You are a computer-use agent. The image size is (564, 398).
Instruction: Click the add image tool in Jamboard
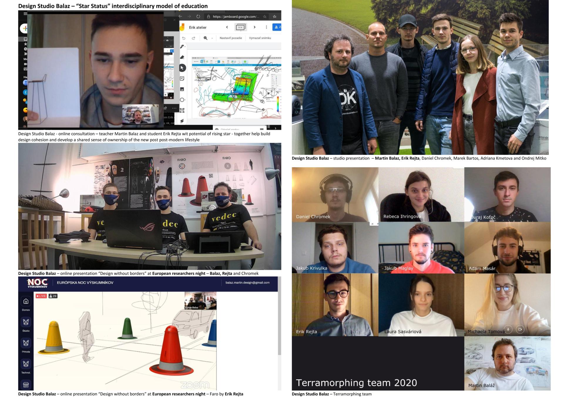pyautogui.click(x=182, y=89)
